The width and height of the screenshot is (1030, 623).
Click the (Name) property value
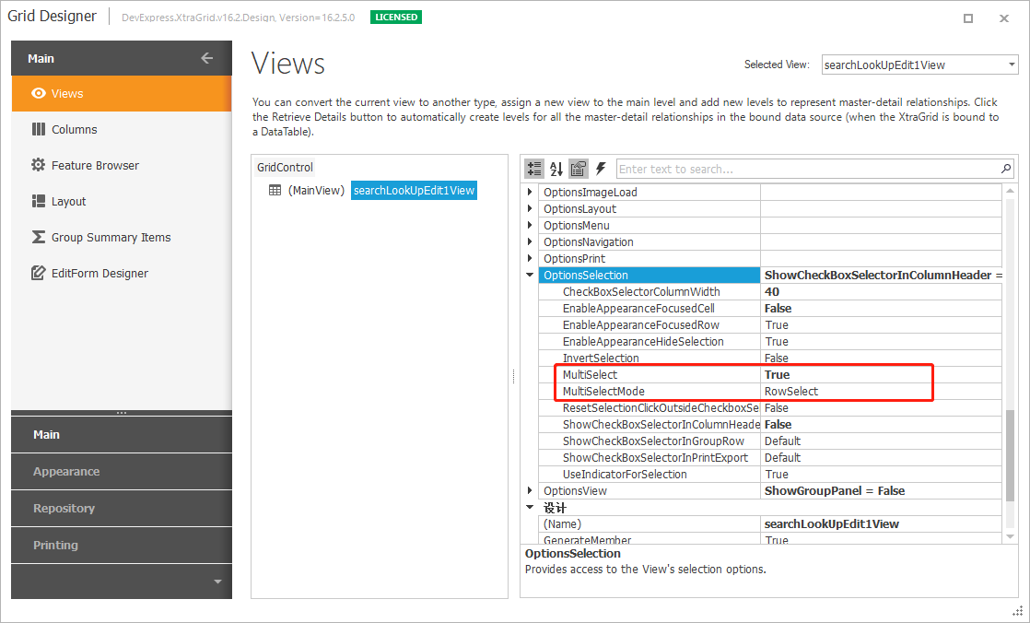[x=881, y=523]
